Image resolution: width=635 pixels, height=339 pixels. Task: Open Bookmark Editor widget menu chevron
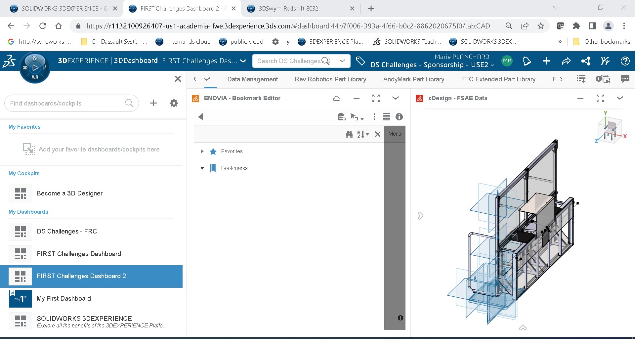[396, 98]
